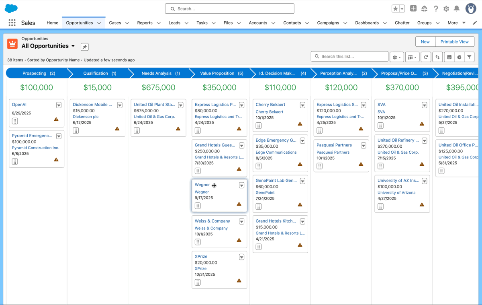
Task: Click warning icon on OpenAI card
Action: (56, 119)
